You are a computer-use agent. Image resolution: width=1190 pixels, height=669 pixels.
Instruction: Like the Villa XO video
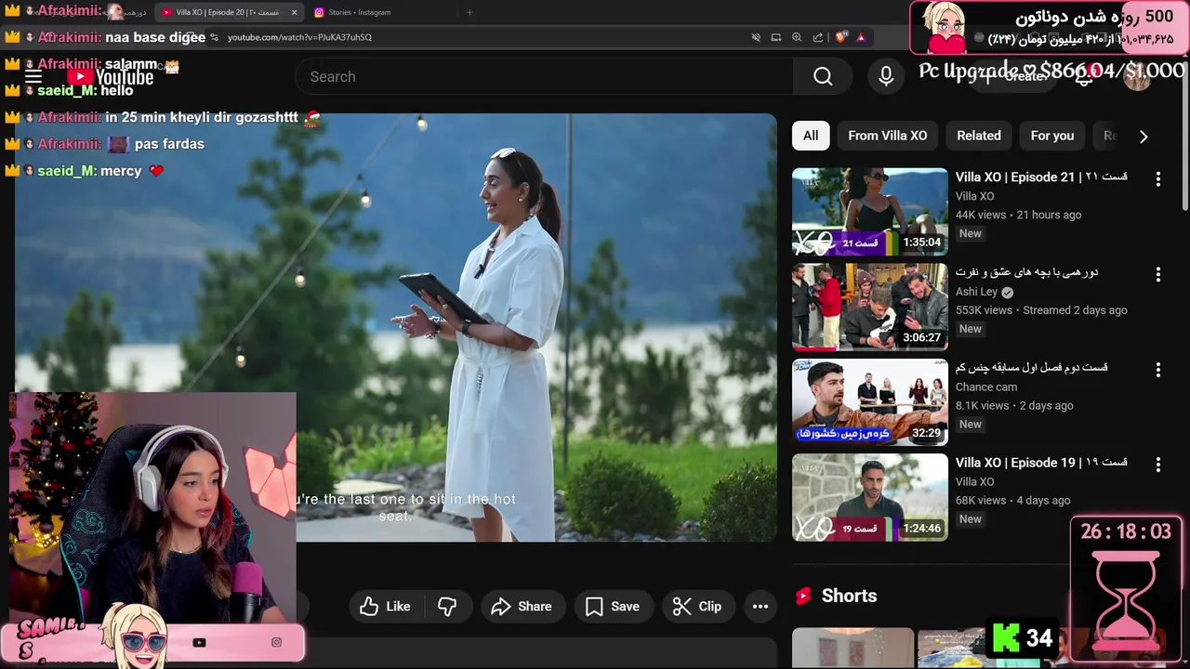[x=386, y=607]
